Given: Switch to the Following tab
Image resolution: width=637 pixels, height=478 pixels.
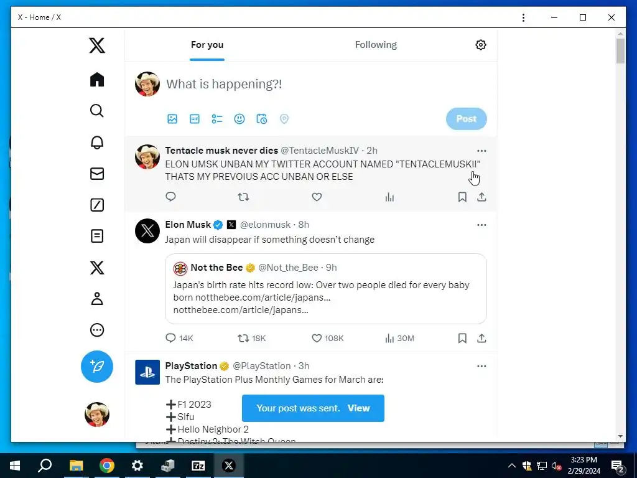Looking at the screenshot, I should [376, 45].
